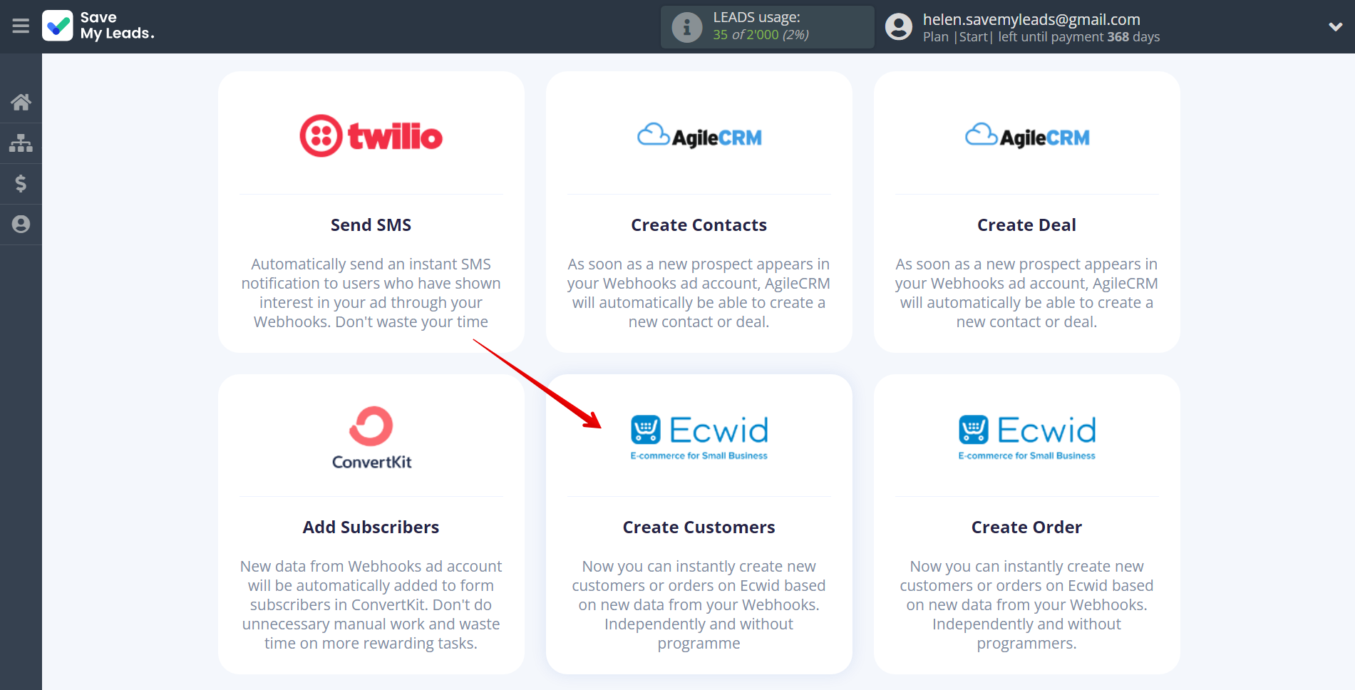The image size is (1355, 690).
Task: Open the billing dollar sidebar icon
Action: point(21,184)
